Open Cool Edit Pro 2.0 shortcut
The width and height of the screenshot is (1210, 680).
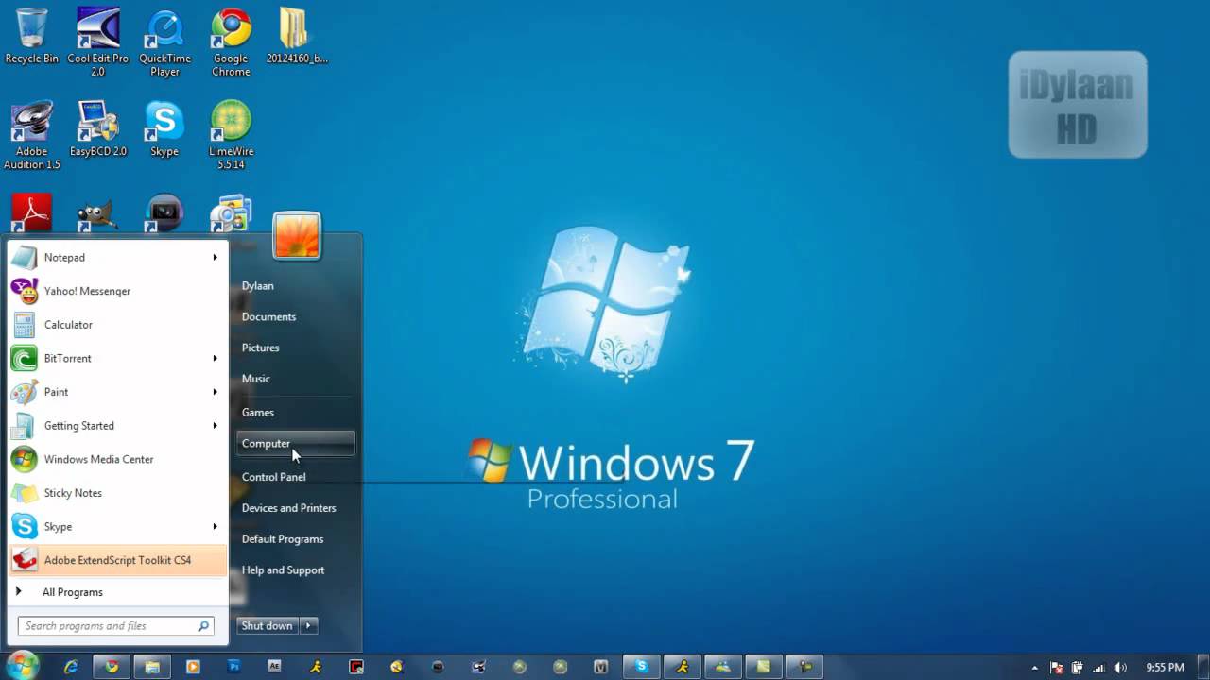pyautogui.click(x=97, y=42)
